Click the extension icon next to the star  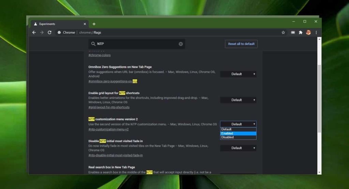[293, 32]
